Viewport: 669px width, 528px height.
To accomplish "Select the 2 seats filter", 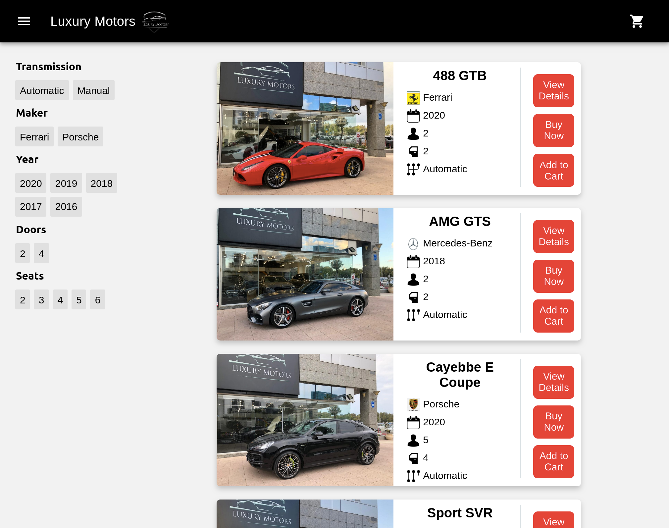I will pos(23,299).
